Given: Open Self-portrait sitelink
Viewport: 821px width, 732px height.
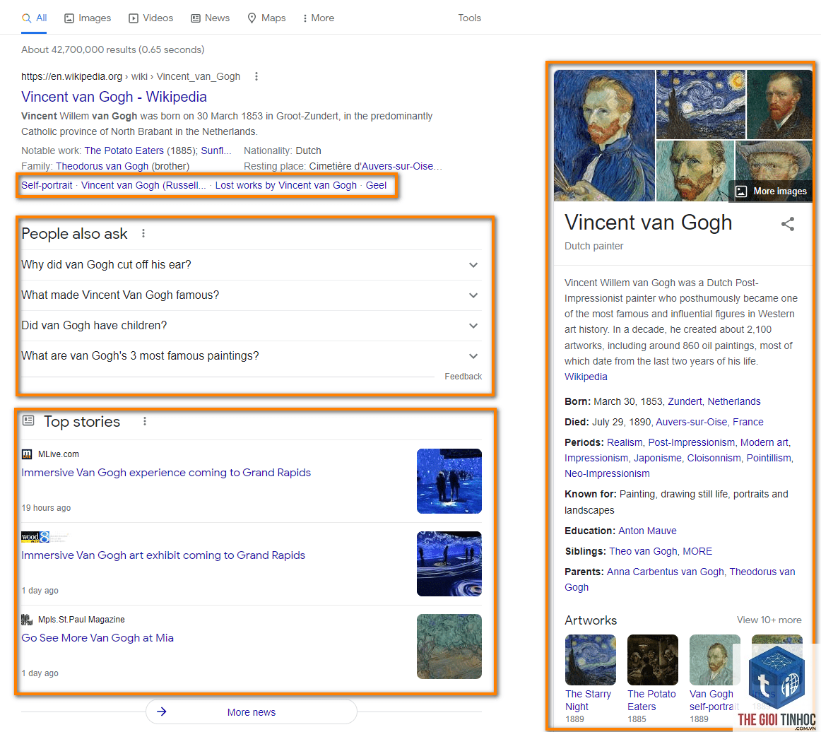Looking at the screenshot, I should coord(47,185).
